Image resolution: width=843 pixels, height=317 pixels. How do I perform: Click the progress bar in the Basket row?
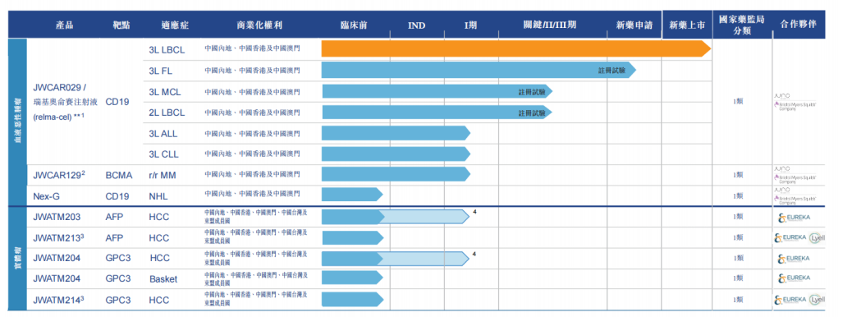click(352, 278)
